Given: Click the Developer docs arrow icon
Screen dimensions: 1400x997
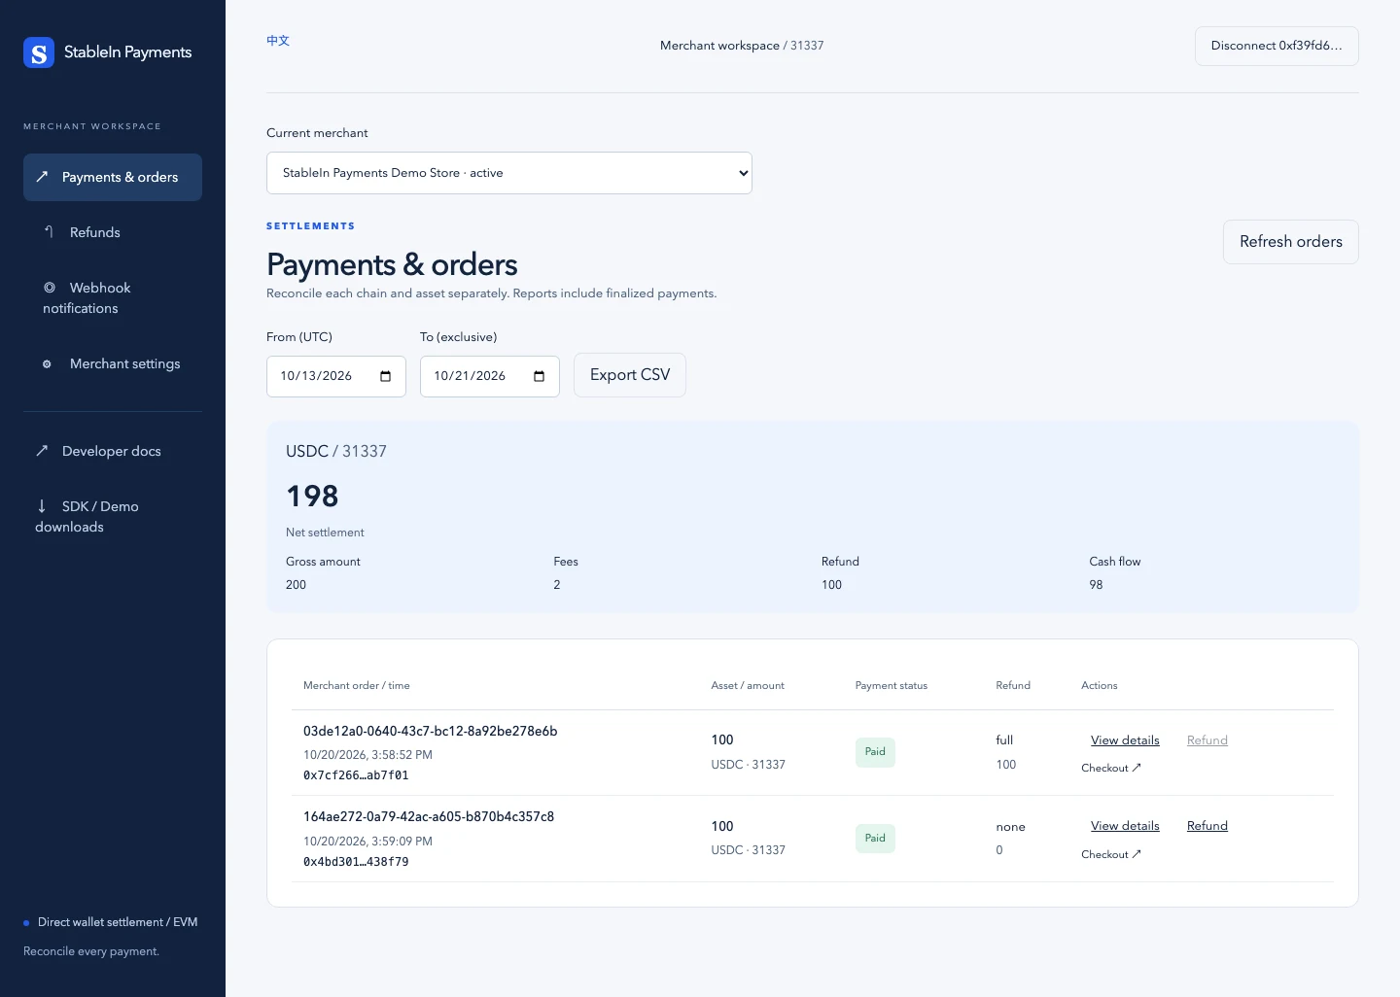Looking at the screenshot, I should (42, 451).
